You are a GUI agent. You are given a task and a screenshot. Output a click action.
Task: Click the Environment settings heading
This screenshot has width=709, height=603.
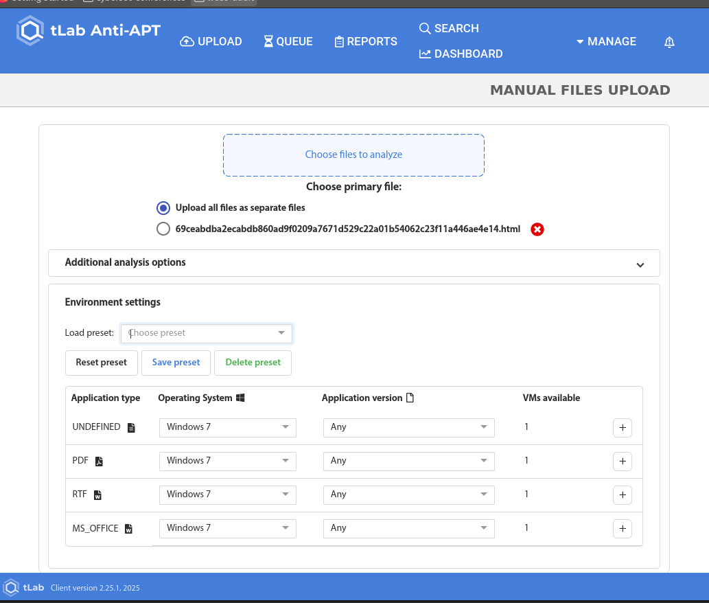113,302
